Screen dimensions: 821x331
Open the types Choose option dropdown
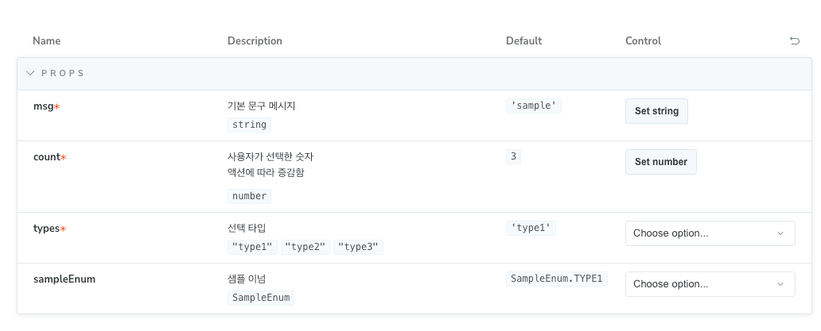coord(710,233)
